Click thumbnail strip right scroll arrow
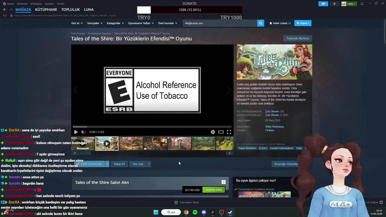 pos(229,153)
